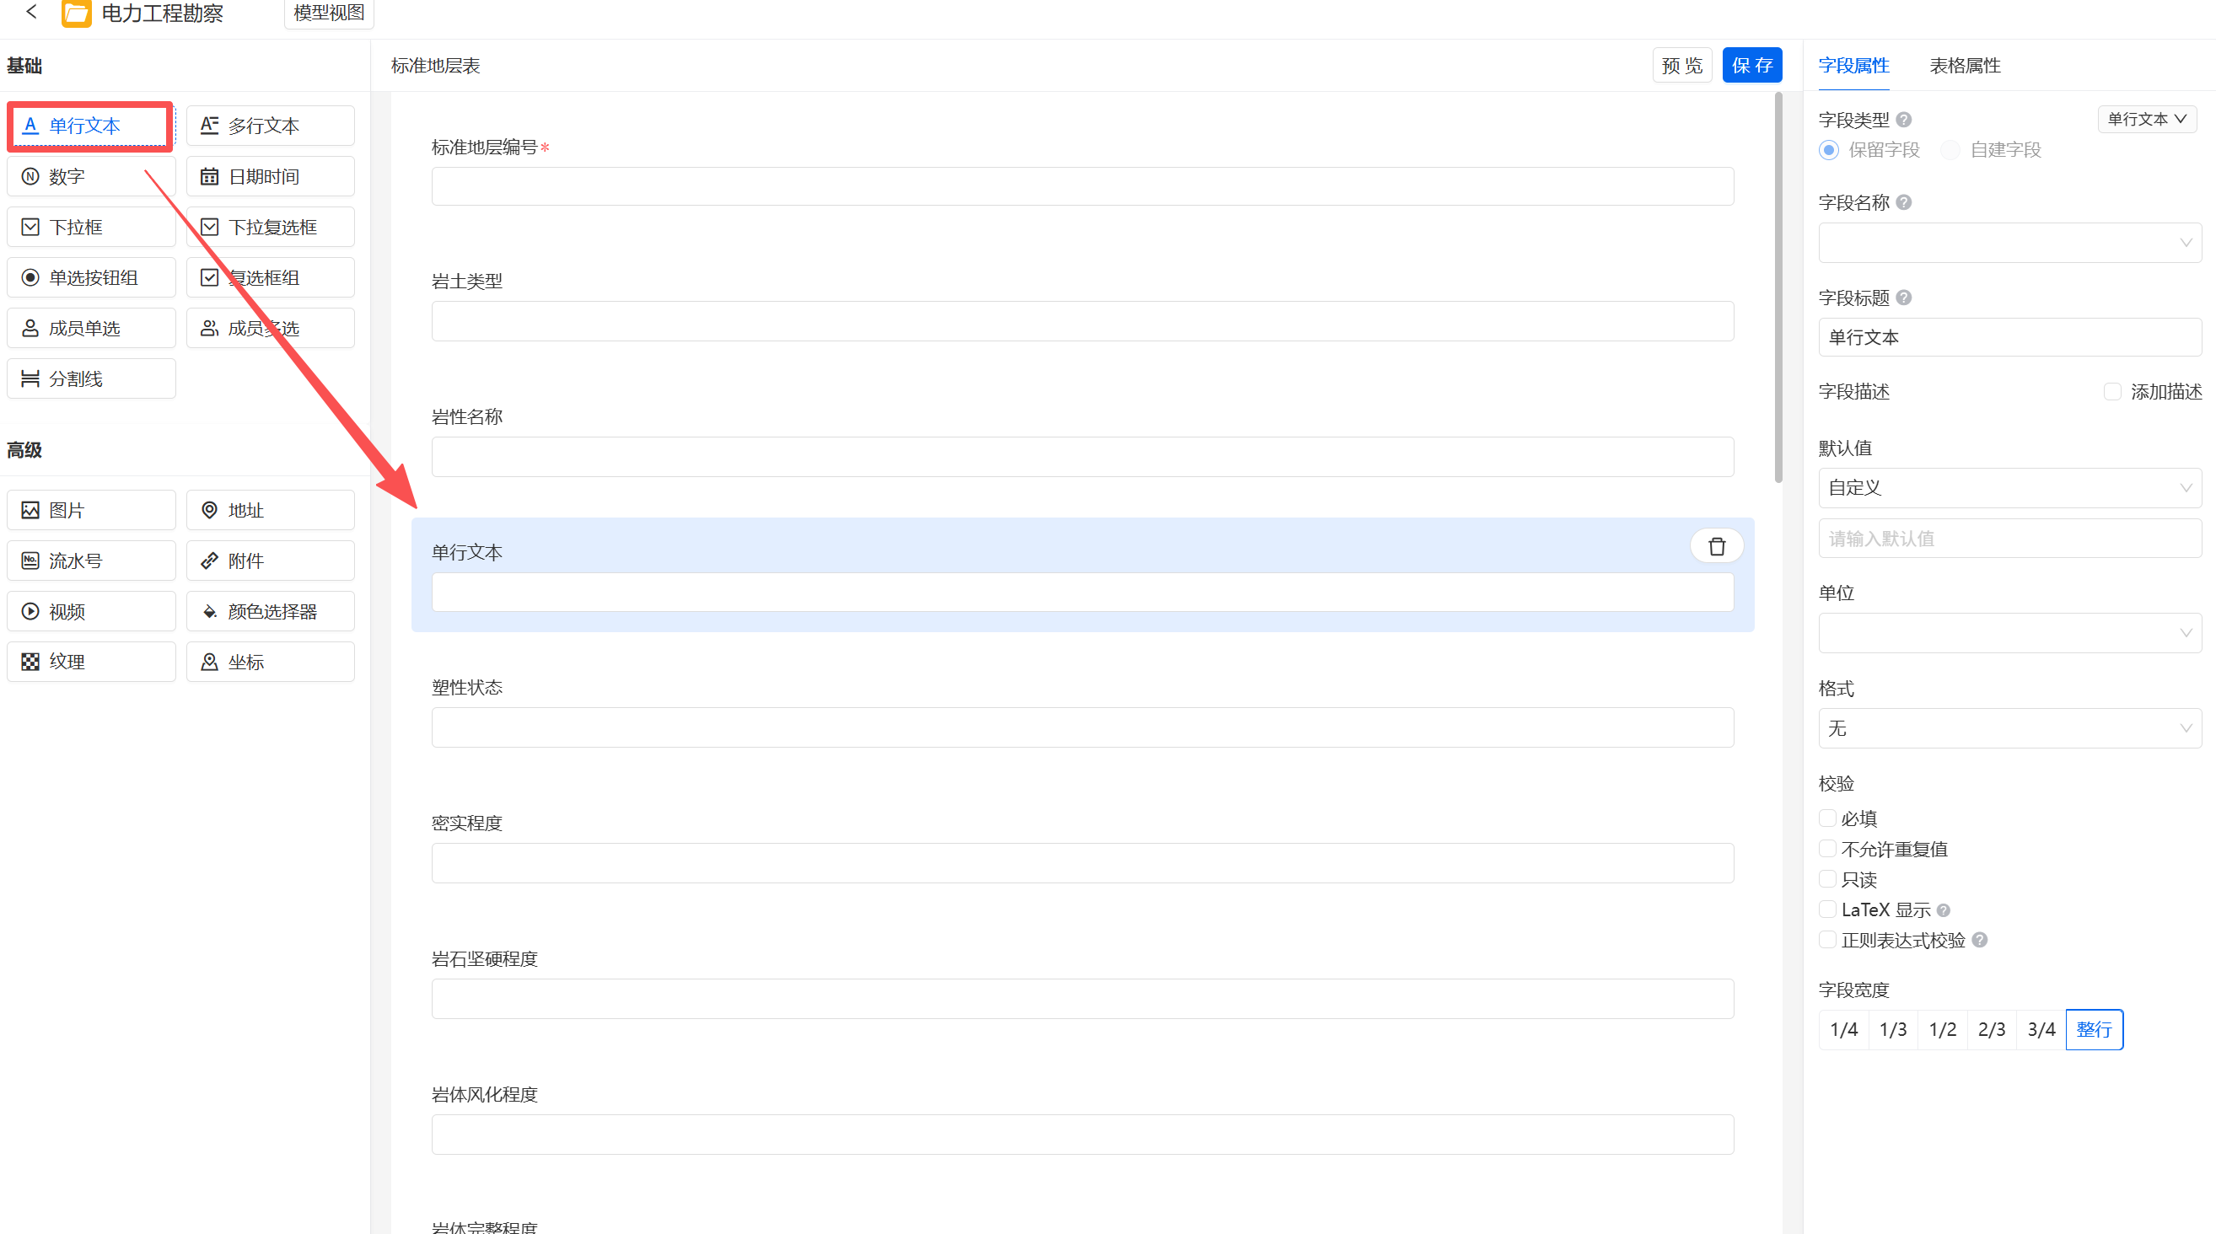Screen dimensions: 2216x1234
Task: Open the 模型视图 tab
Action: [329, 13]
